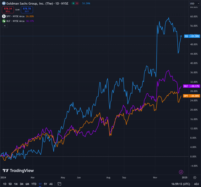Click the 30.17% XLF legend value
Viewport: 201px width, 187px height.
click(x=30, y=21)
